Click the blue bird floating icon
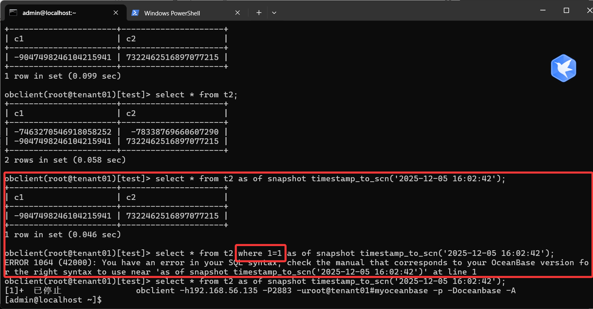Screen dimensions: 593x309 (563, 68)
